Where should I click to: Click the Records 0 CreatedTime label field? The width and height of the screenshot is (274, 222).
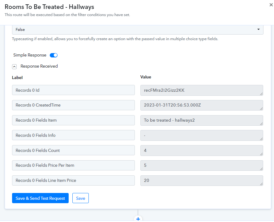[73, 105]
